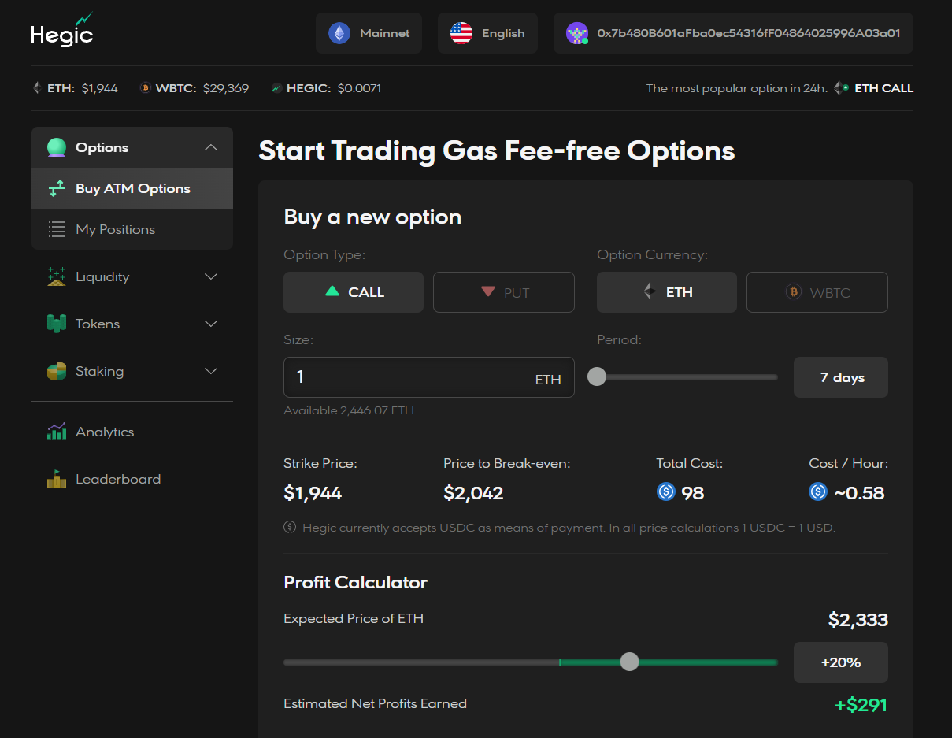Open My Positions page
The height and width of the screenshot is (738, 952).
coord(132,229)
